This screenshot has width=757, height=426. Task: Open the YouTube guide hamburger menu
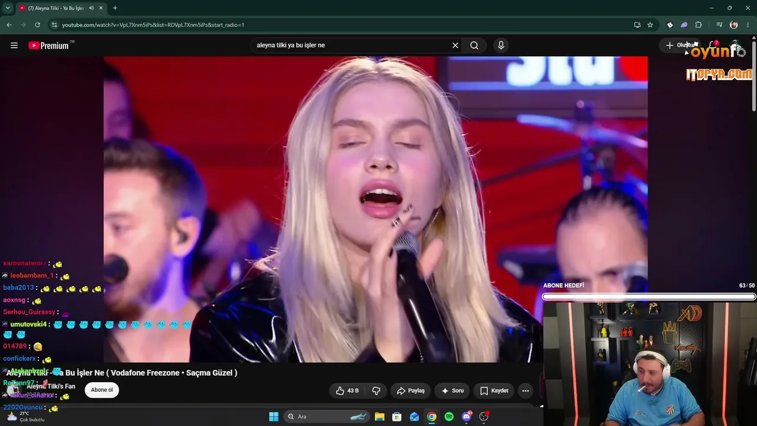coord(14,46)
